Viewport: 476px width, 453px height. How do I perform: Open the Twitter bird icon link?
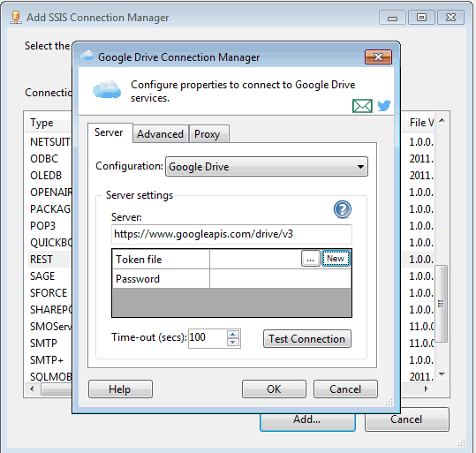pyautogui.click(x=384, y=106)
